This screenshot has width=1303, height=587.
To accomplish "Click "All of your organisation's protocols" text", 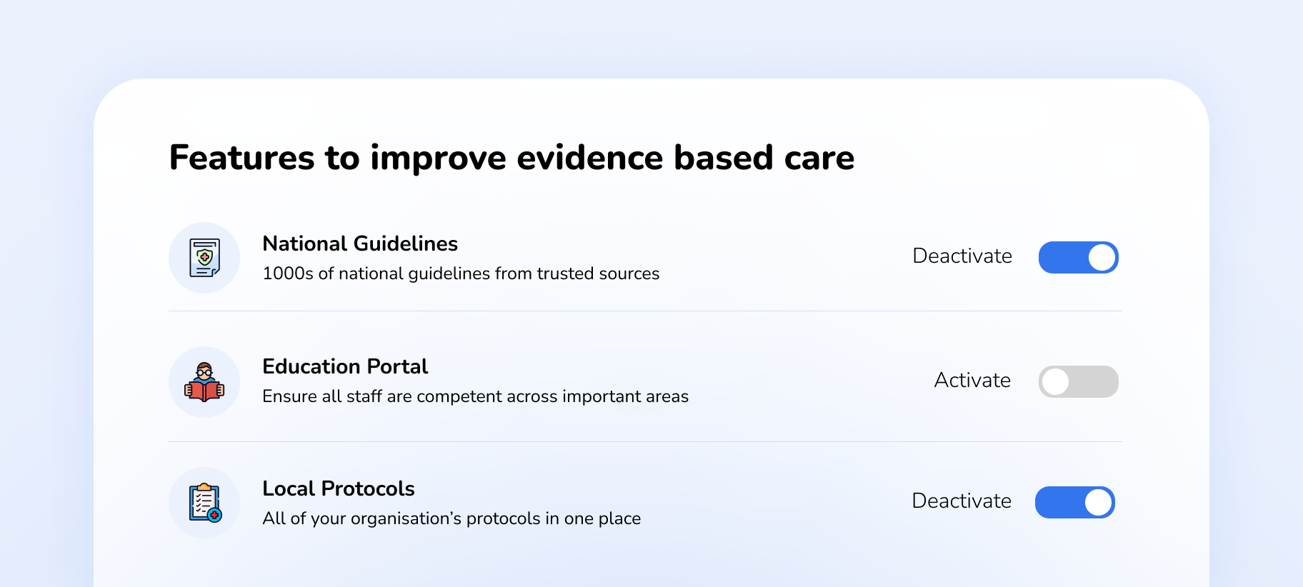I will point(451,519).
